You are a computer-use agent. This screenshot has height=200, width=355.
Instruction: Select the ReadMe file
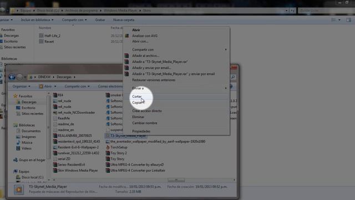[62, 118]
